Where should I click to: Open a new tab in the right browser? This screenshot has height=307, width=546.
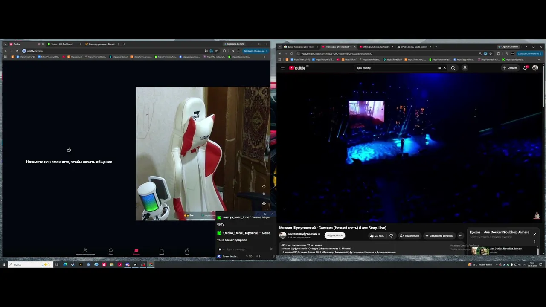(x=436, y=47)
